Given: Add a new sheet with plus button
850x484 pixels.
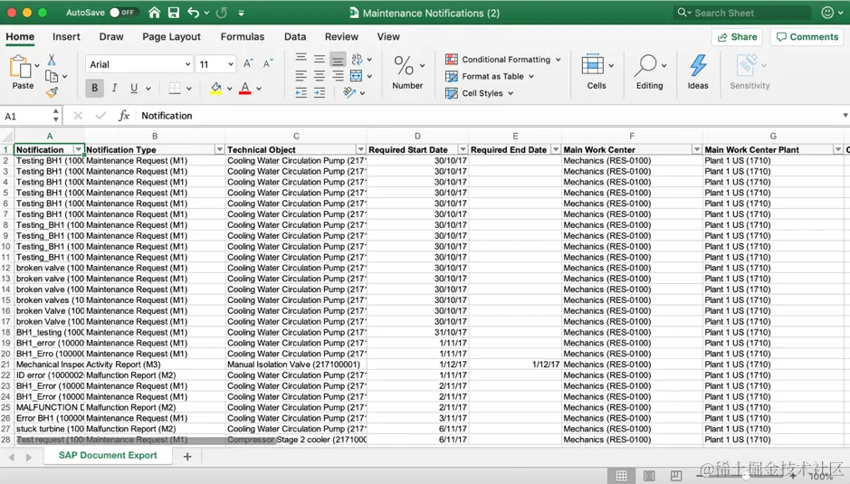Looking at the screenshot, I should click(x=187, y=456).
